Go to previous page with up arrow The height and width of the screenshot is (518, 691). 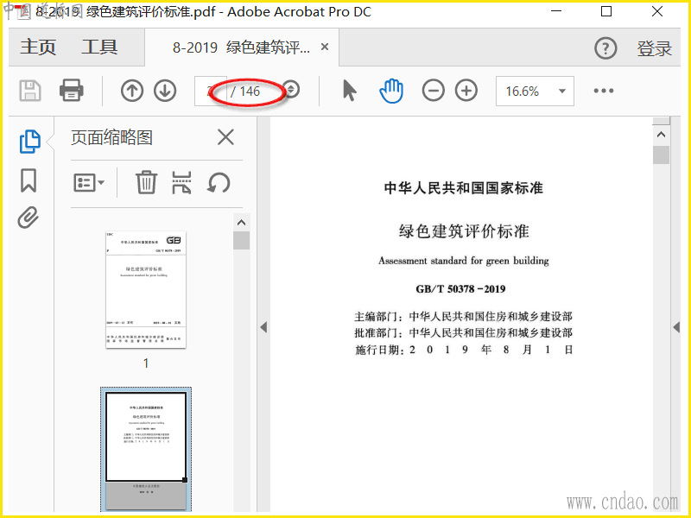(x=132, y=91)
